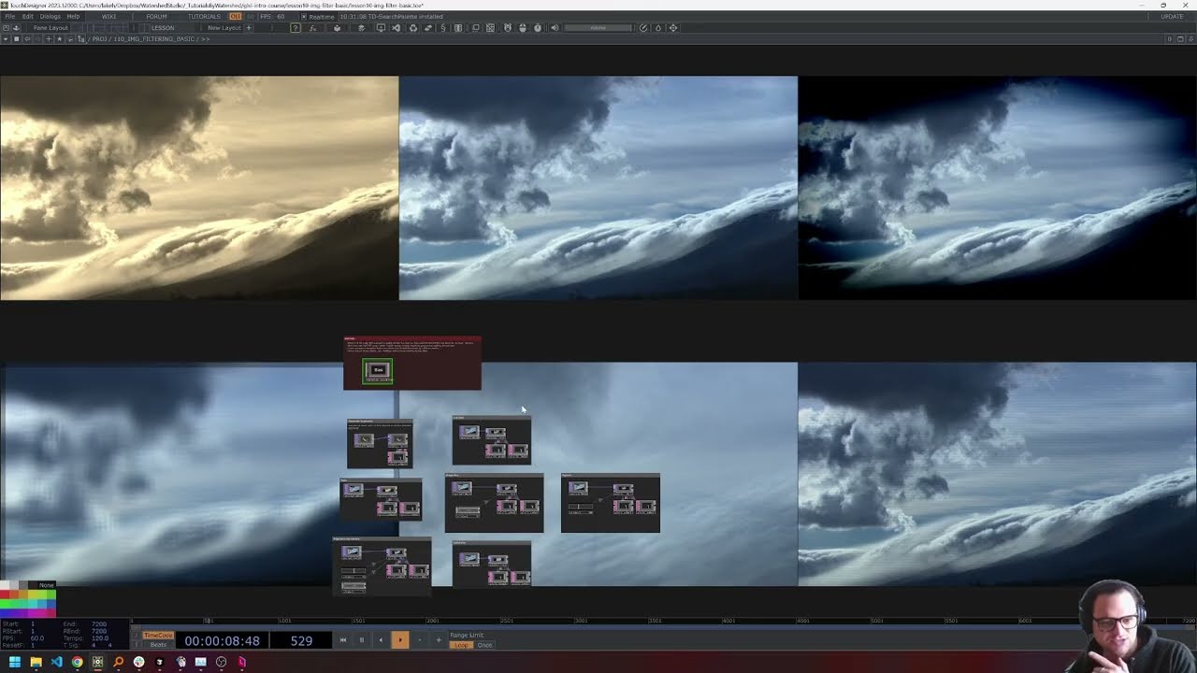Adjust the toolbar volume slider
1197x673 pixels.
click(598, 27)
